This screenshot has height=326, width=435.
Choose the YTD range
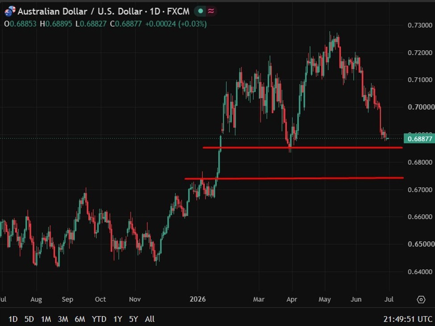[x=99, y=319]
